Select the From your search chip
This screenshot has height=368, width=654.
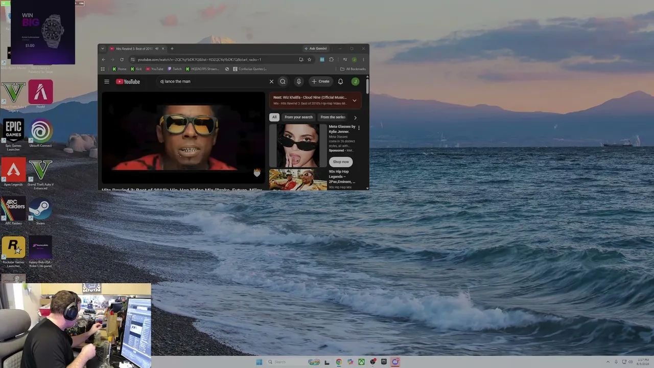tap(298, 117)
